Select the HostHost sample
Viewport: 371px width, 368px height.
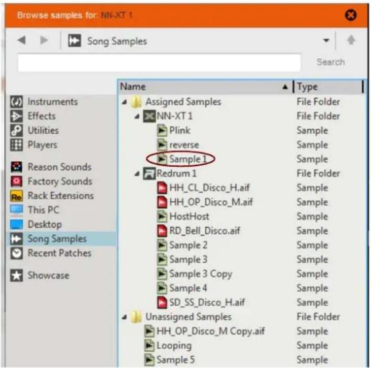click(x=189, y=216)
